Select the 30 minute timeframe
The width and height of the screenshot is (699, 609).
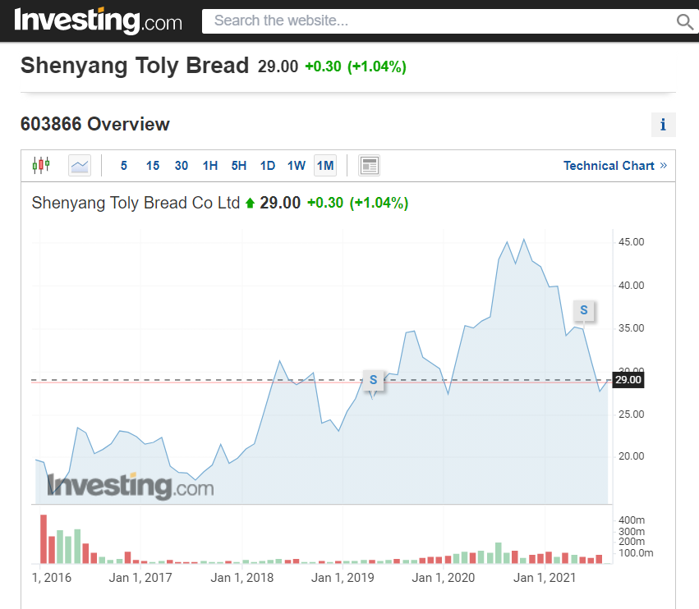[x=181, y=166]
